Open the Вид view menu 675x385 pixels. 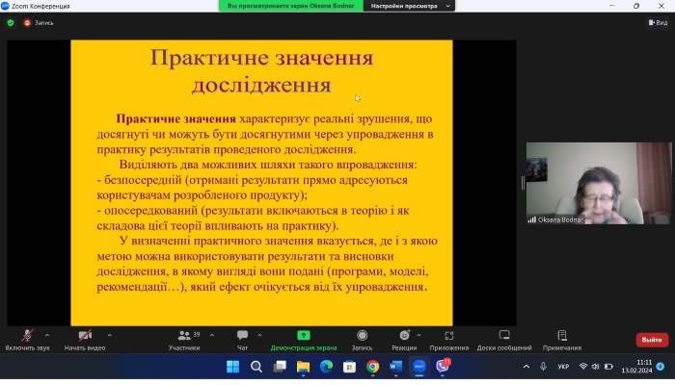[657, 22]
